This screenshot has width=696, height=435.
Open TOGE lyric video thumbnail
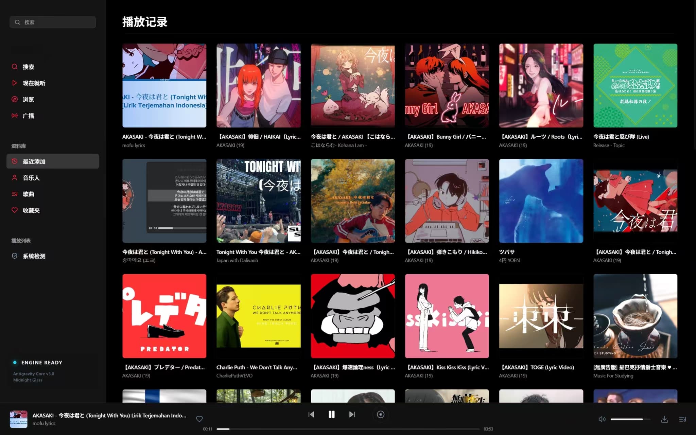[x=541, y=316]
